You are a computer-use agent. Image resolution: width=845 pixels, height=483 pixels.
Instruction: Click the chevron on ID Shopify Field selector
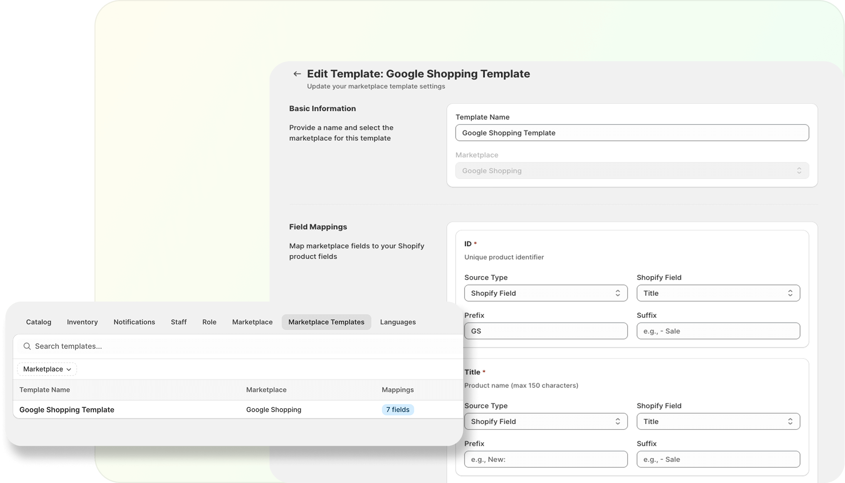(x=790, y=293)
